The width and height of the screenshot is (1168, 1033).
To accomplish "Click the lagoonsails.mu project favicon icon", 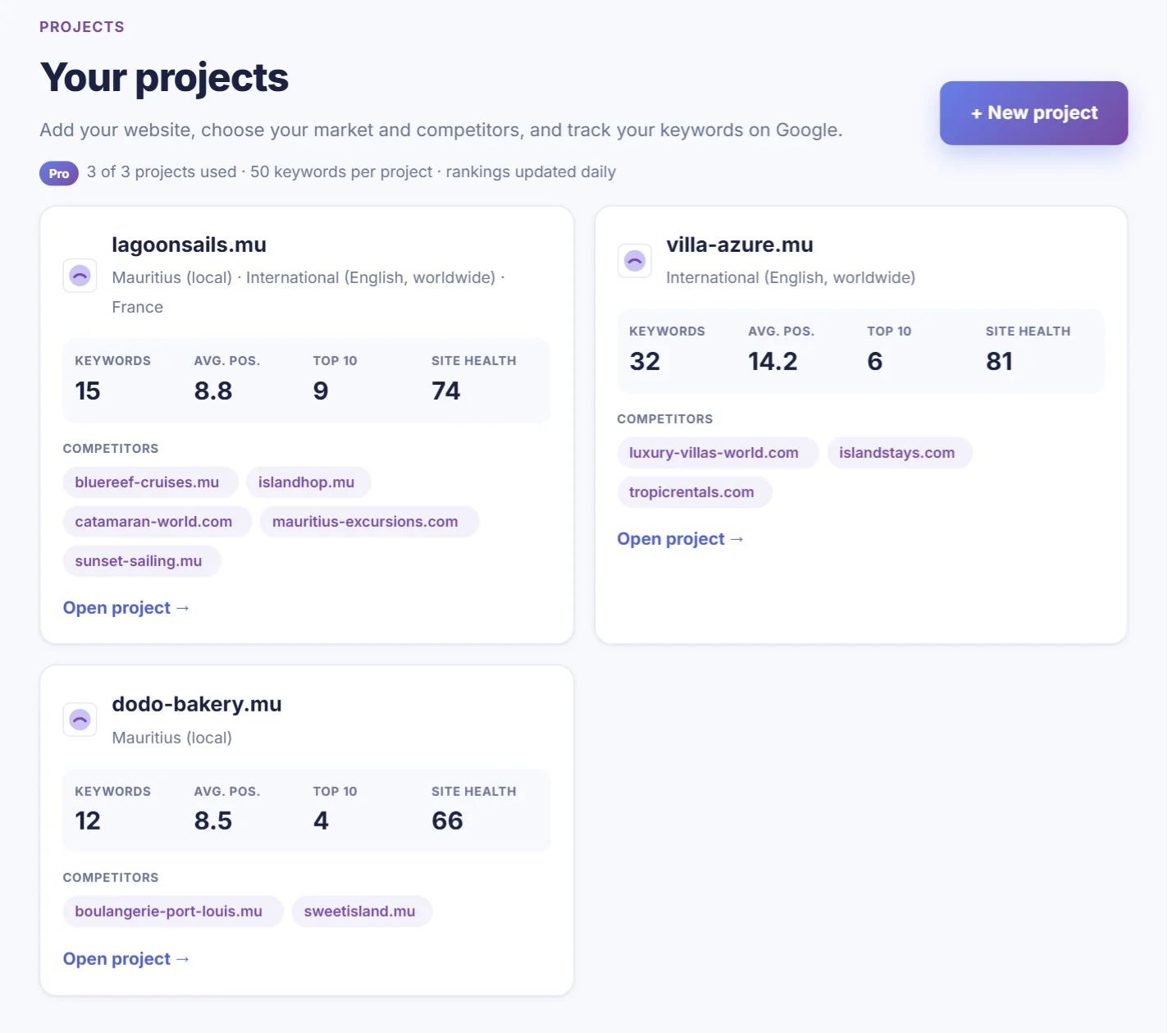I will (x=80, y=276).
